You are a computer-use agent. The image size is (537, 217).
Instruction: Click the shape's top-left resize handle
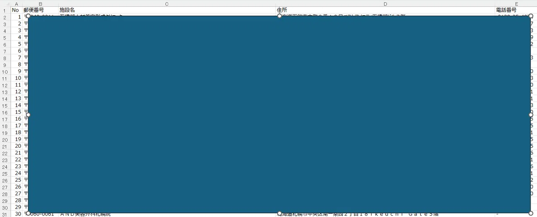coord(28,16)
